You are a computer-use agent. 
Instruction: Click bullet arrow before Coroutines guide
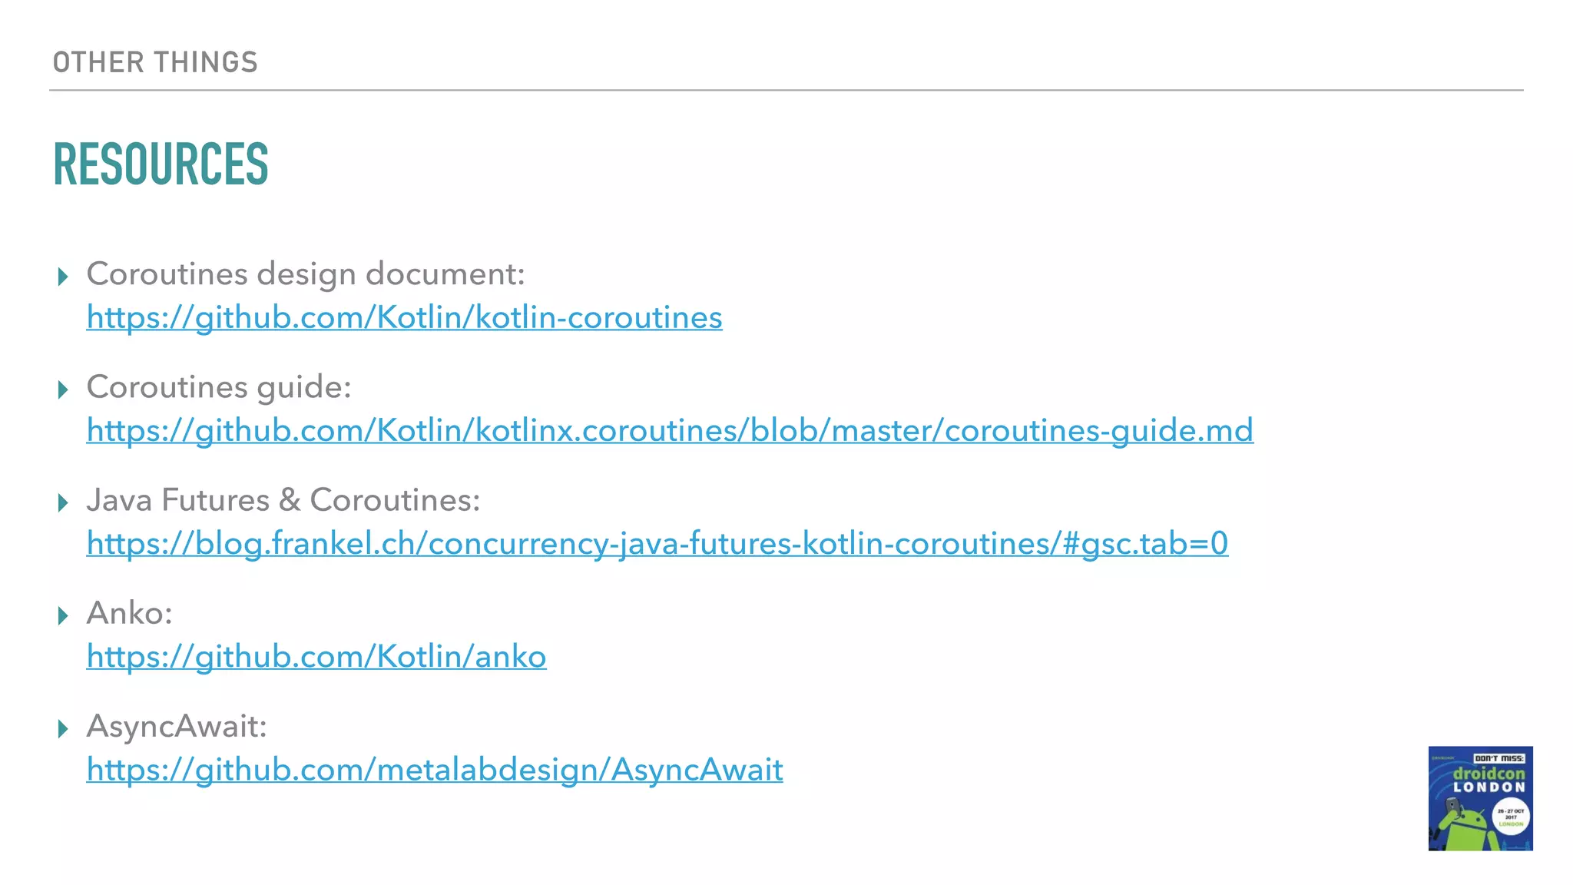pyautogui.click(x=63, y=389)
